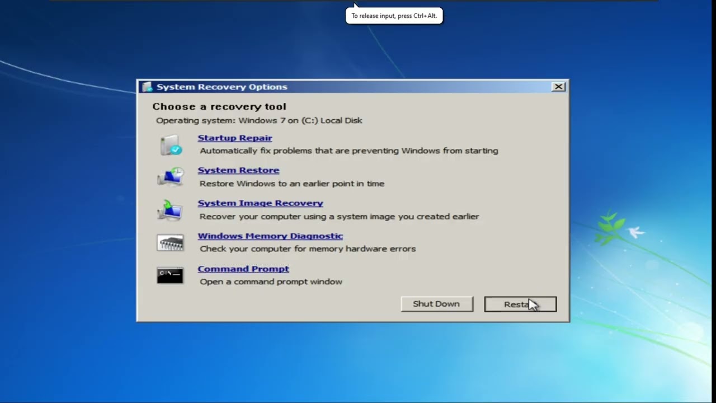Screen dimensions: 716x403
Task: Click the System Recovery Options title bar icon
Action: pyautogui.click(x=147, y=87)
